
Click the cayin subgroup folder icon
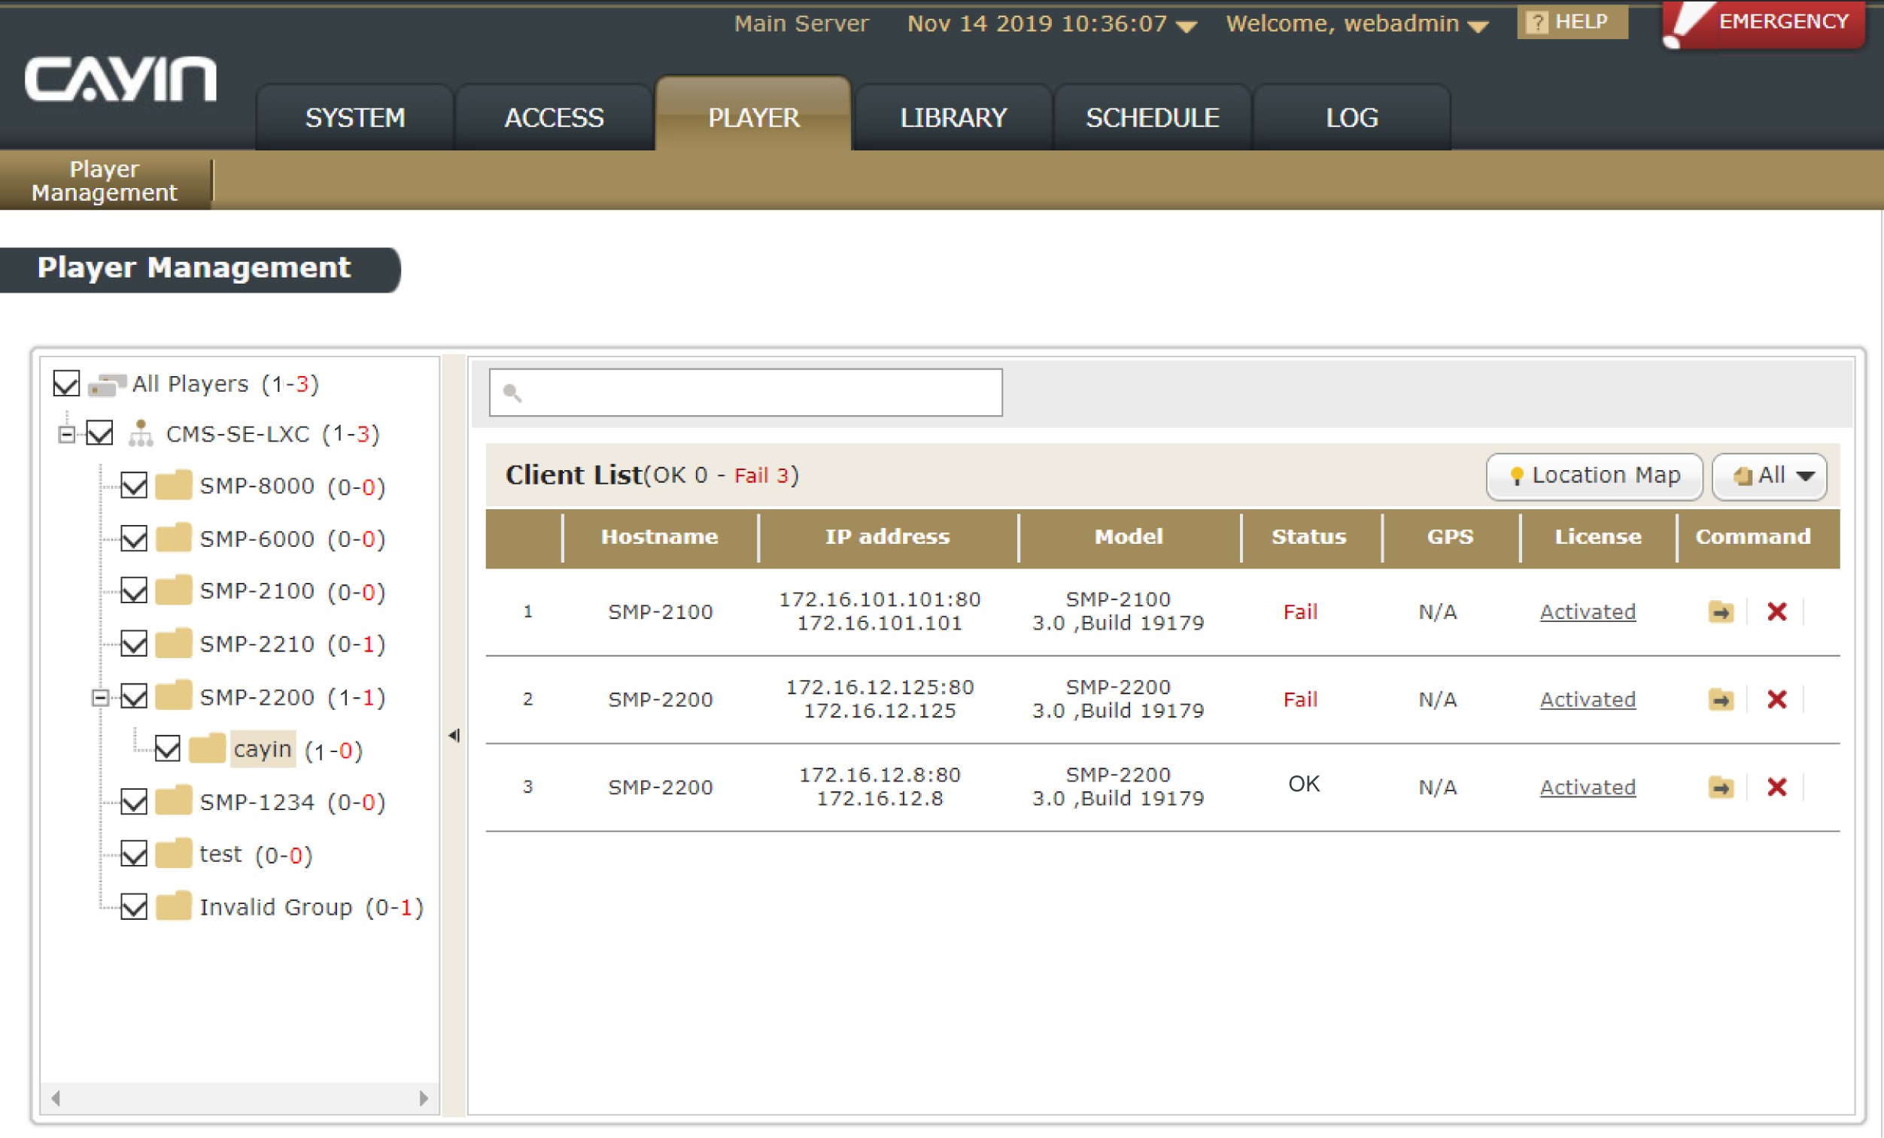coord(206,749)
